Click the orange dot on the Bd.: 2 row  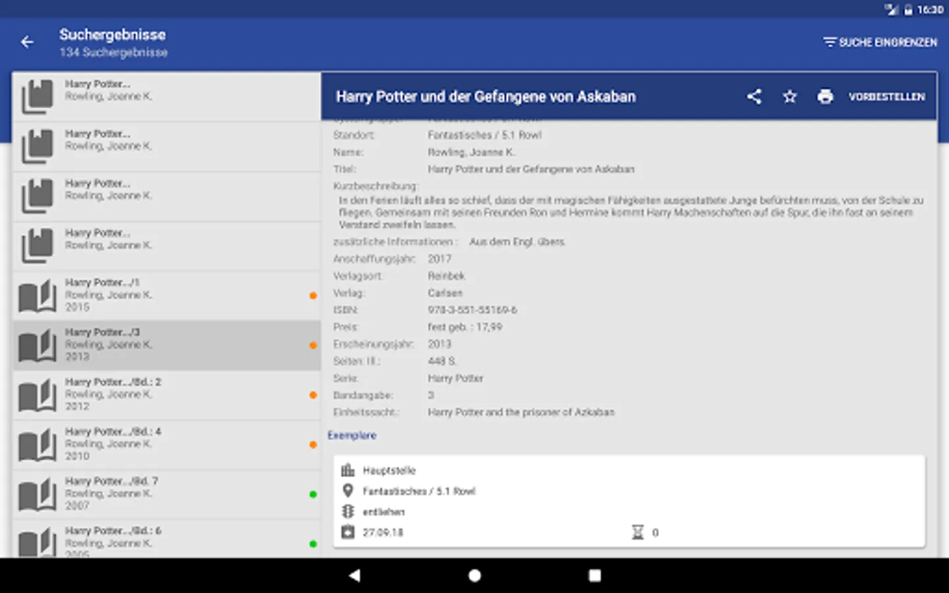[x=313, y=395]
